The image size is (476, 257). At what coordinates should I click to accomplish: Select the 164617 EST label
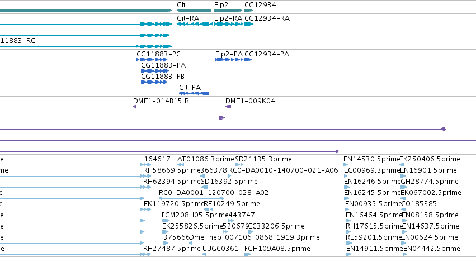[157, 159]
